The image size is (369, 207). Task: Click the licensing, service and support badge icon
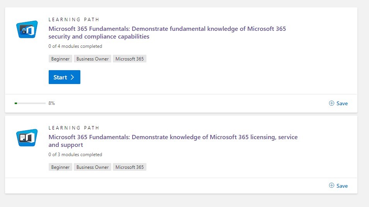(27, 138)
